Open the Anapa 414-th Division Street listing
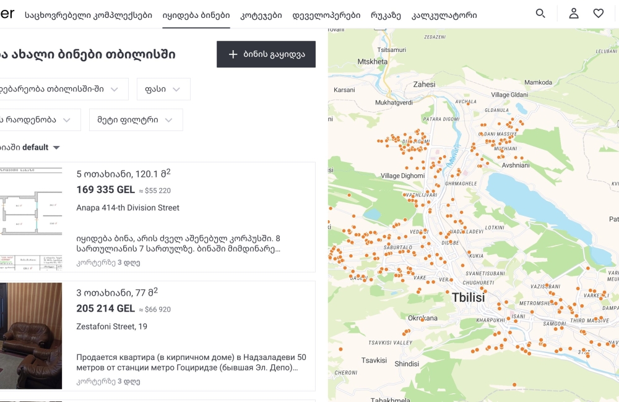 [128, 208]
